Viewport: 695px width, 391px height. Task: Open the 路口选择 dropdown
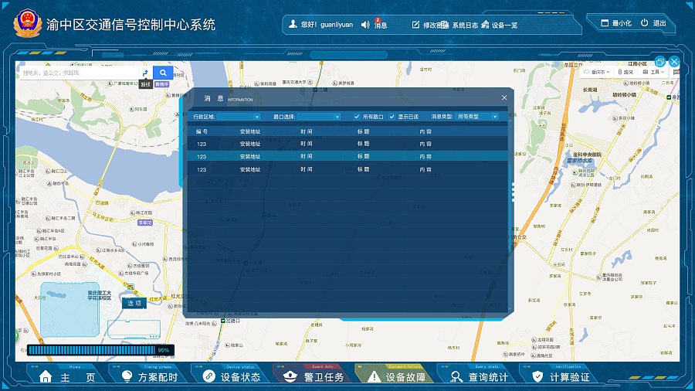(319, 117)
